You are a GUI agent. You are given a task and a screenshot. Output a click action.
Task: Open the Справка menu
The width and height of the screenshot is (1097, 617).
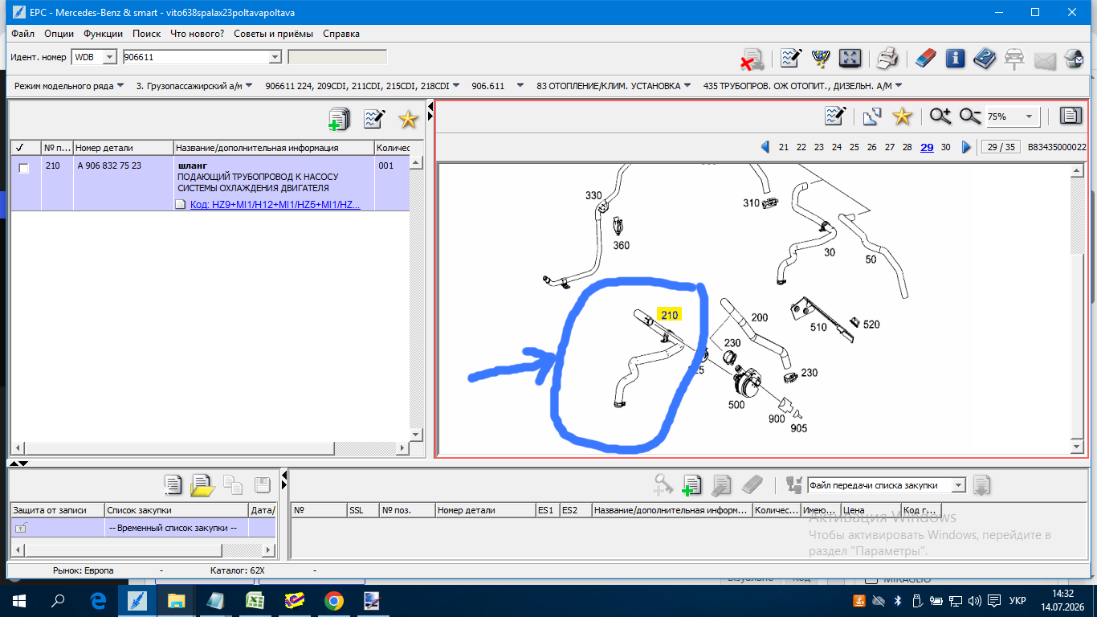click(x=341, y=34)
